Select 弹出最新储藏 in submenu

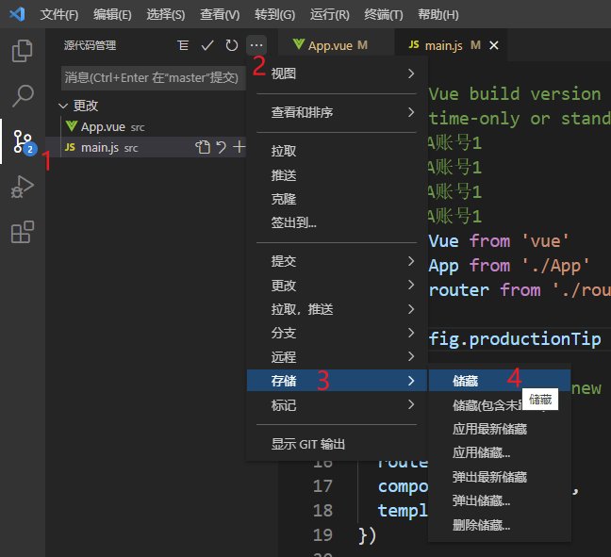pyautogui.click(x=500, y=477)
